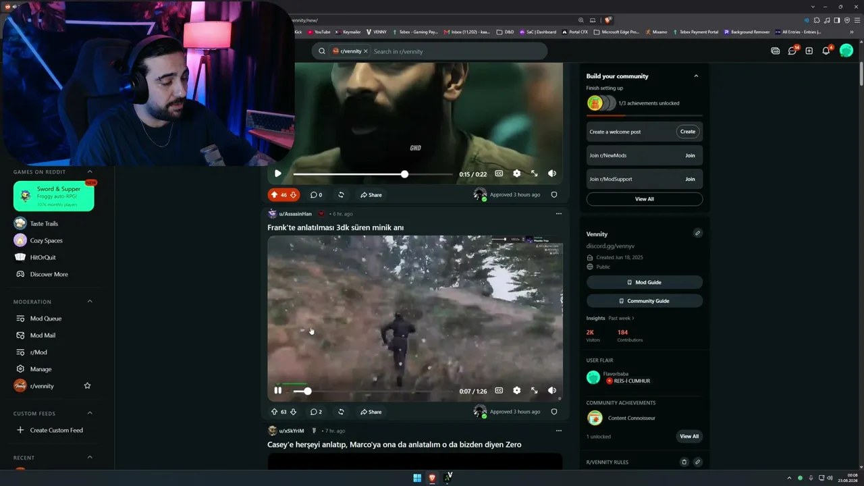Downvote the post with 63 votes
This screenshot has width=864, height=486.
click(293, 412)
